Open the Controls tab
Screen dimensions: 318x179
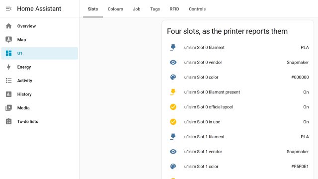click(197, 9)
